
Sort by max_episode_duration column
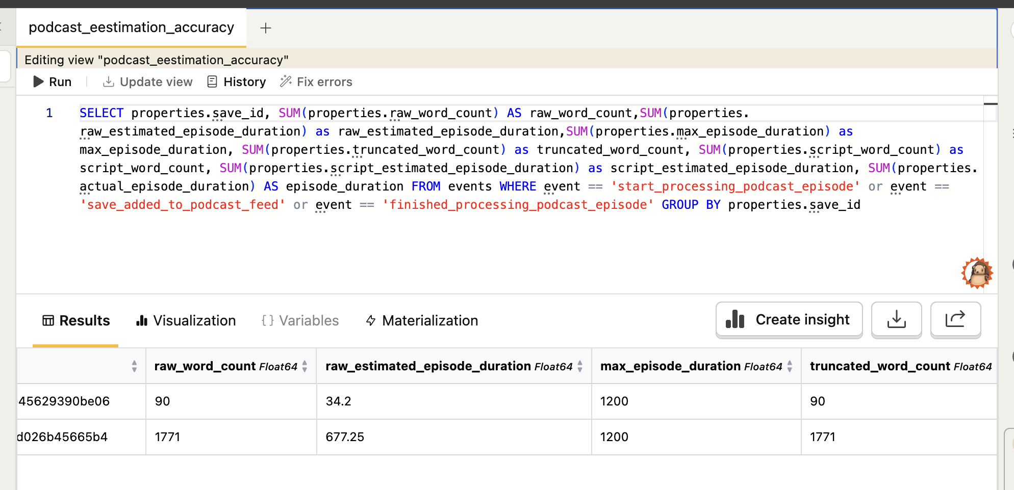coord(790,366)
